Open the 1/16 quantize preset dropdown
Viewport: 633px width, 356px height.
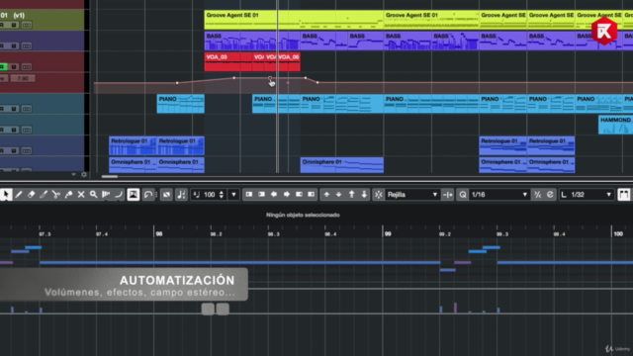pos(499,195)
